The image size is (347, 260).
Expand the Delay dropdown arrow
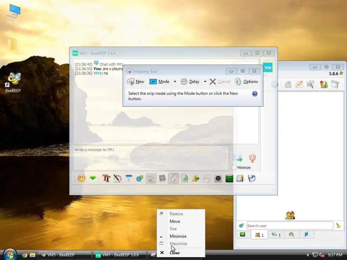coord(205,82)
